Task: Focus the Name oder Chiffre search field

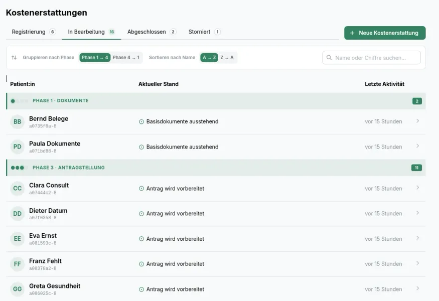Action: pos(372,58)
